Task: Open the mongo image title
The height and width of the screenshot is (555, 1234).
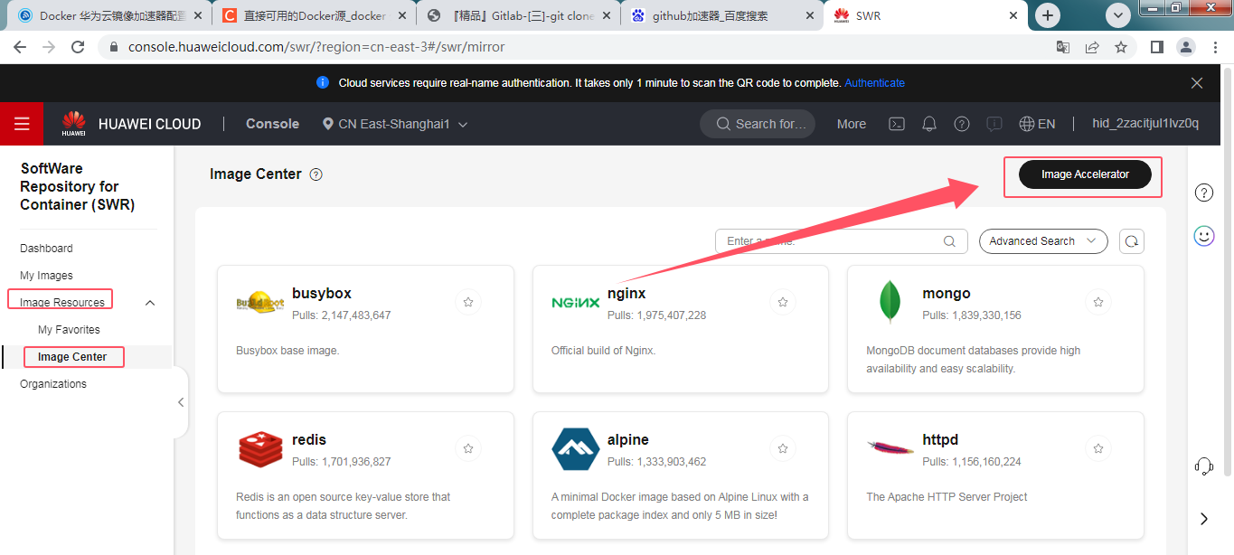Action: (947, 293)
